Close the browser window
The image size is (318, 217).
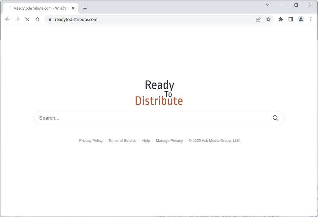pyautogui.click(x=311, y=5)
